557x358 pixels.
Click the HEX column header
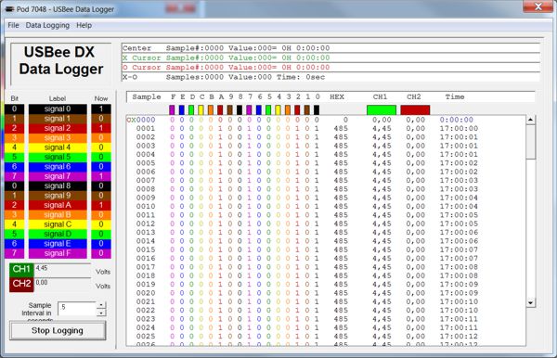[337, 96]
